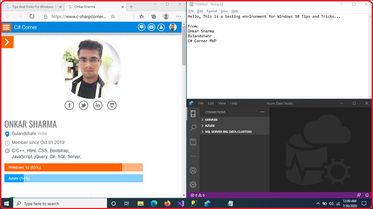The image size is (373, 209).
Task: Open Cortana from the taskbar
Action: [x=113, y=203]
